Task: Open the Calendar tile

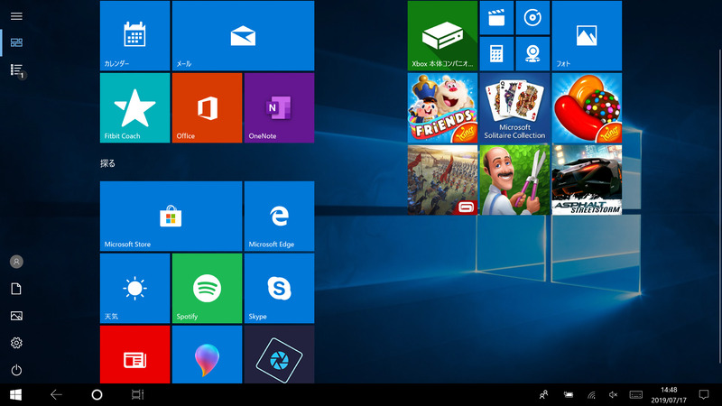Action: (x=134, y=35)
